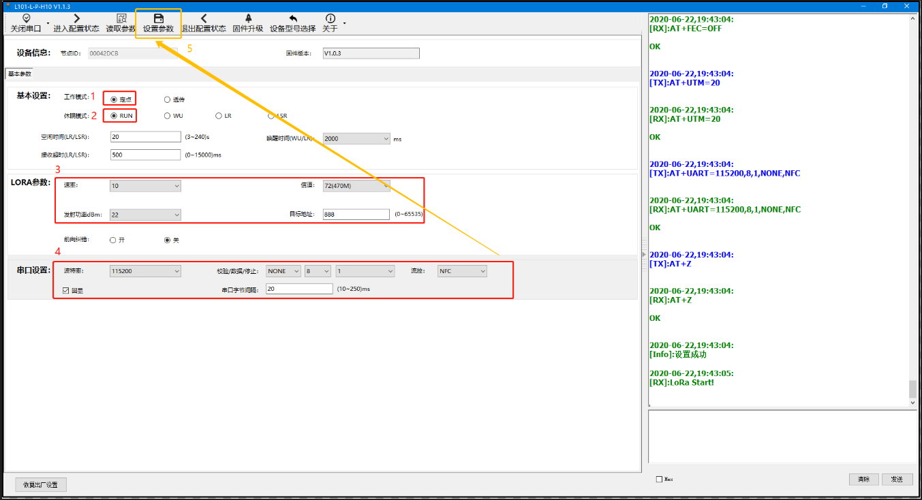The height and width of the screenshot is (500, 922).
Task: Select the WU sleep mode radio button
Action: 168,116
